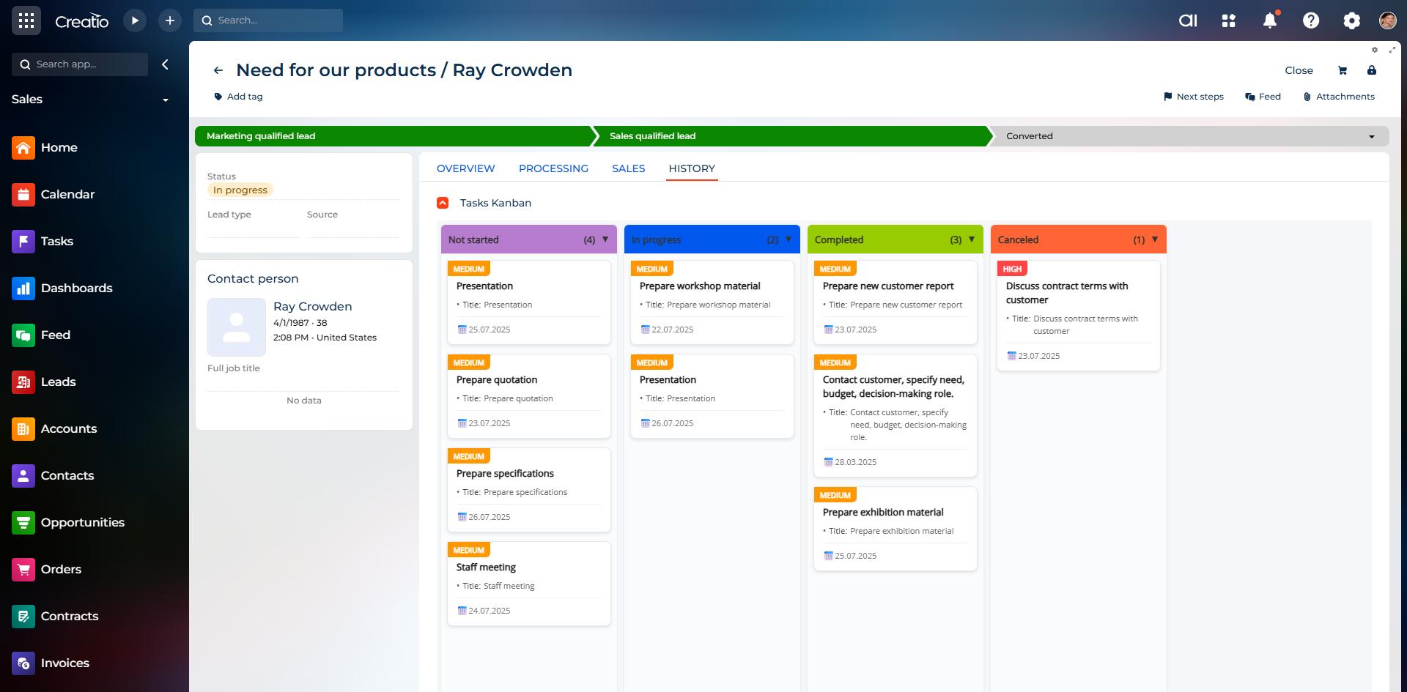Open Next steps panel
The height and width of the screenshot is (692, 1407).
pos(1194,97)
